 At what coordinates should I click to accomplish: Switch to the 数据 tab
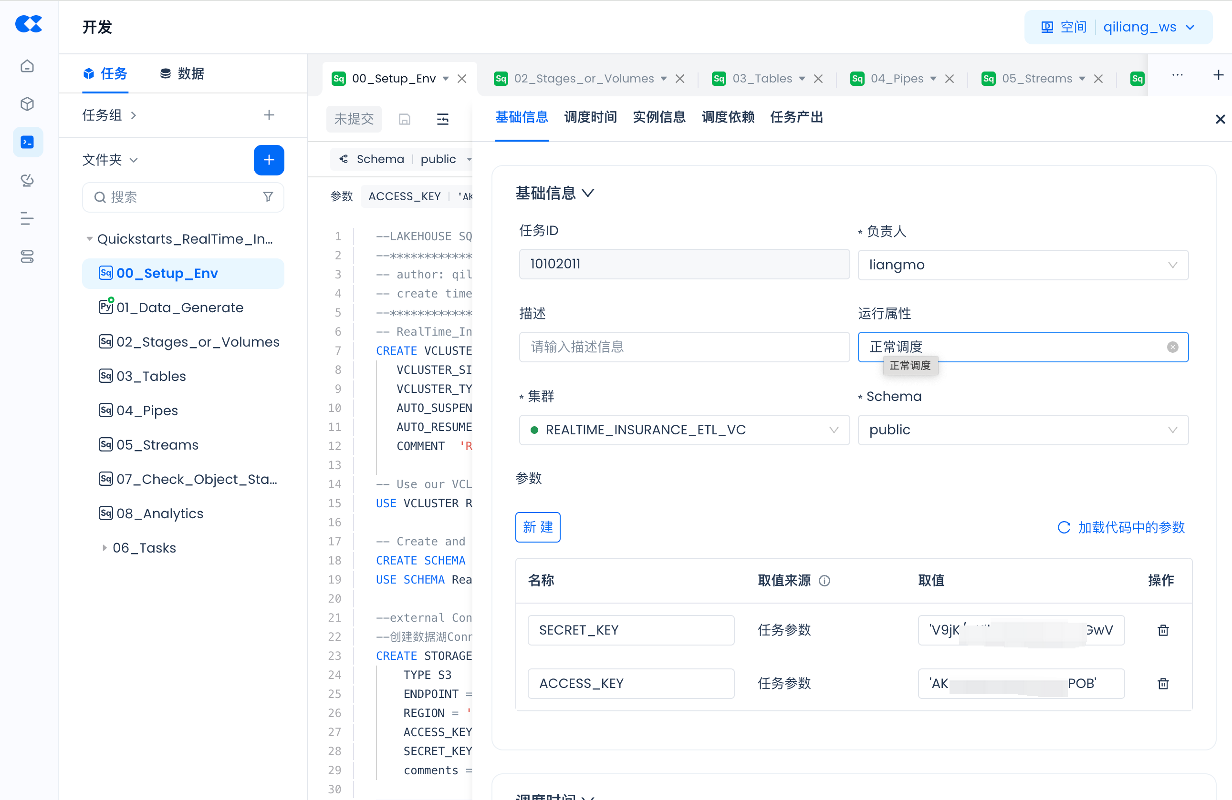(x=182, y=73)
